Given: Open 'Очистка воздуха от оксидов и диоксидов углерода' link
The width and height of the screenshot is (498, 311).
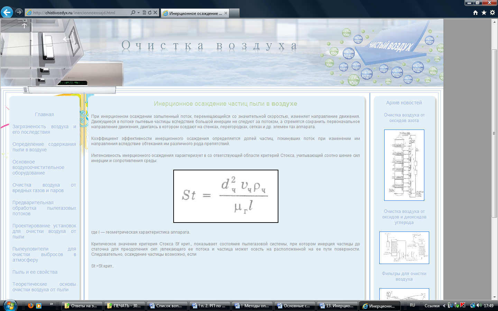Looking at the screenshot, I should [x=404, y=217].
